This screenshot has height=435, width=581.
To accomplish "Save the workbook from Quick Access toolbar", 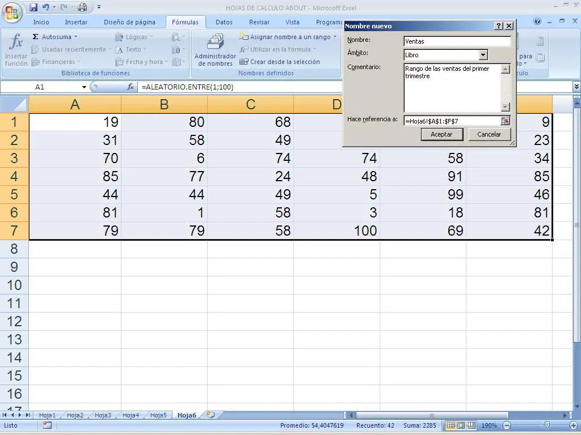I will pos(33,7).
